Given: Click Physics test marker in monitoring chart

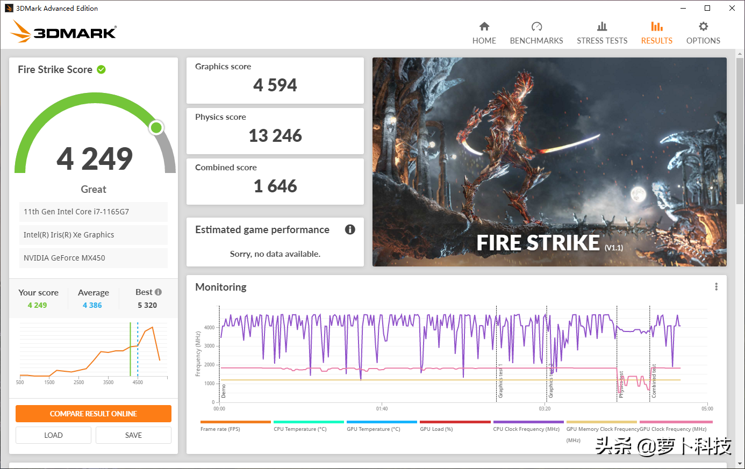Looking at the screenshot, I should 621,384.
